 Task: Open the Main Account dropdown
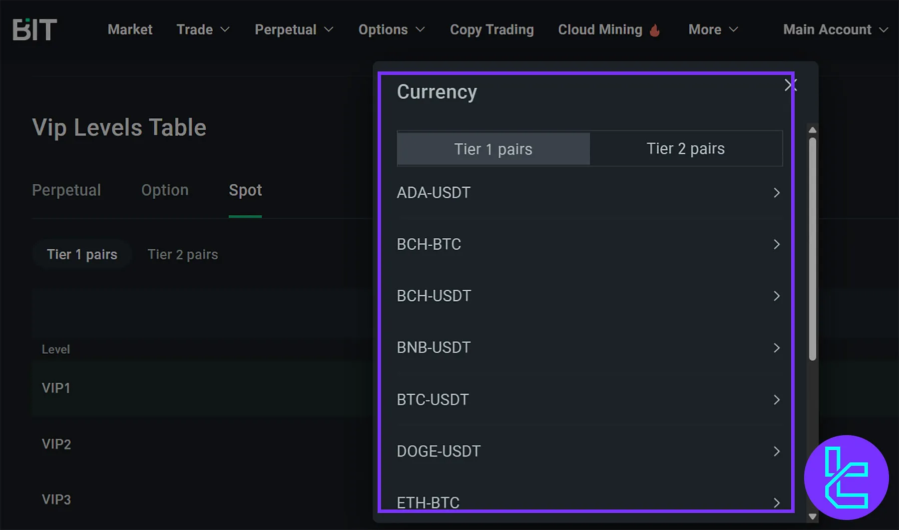coord(836,29)
